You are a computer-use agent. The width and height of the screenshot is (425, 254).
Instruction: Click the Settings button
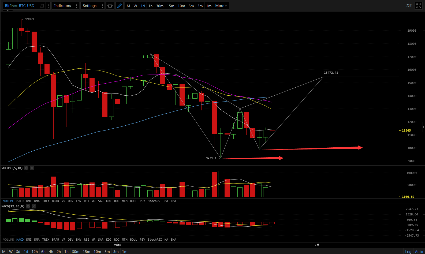[90, 6]
